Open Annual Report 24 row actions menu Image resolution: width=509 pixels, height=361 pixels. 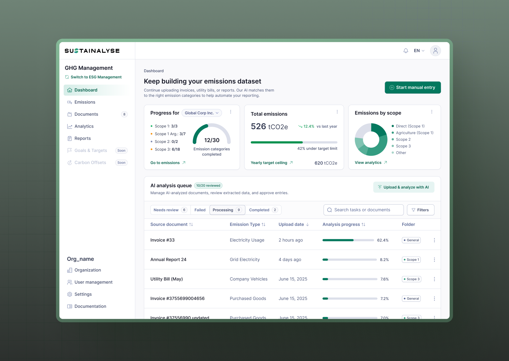point(434,259)
